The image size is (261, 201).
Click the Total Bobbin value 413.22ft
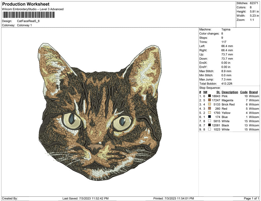pos(227,84)
